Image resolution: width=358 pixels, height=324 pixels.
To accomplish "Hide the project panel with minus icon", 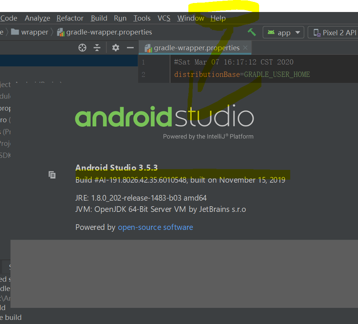I will tap(130, 48).
